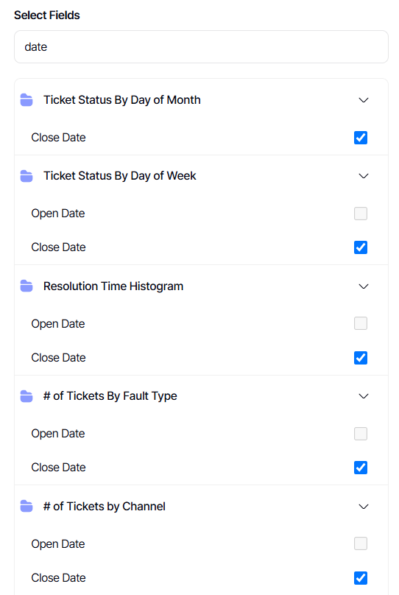399x595 pixels.
Task: Enable Open Date under Resolution Time Histogram
Action: tap(361, 324)
